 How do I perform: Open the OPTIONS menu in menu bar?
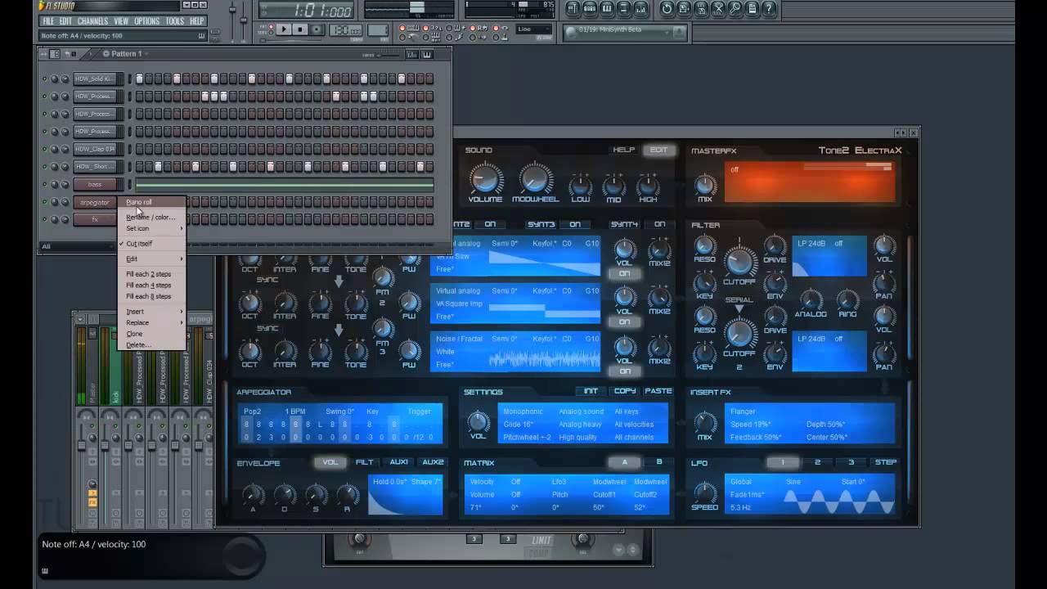147,21
